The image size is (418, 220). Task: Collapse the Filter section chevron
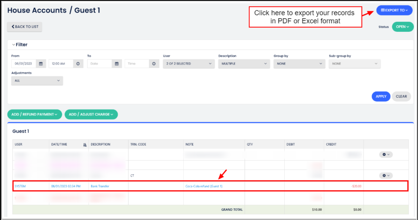pos(14,45)
